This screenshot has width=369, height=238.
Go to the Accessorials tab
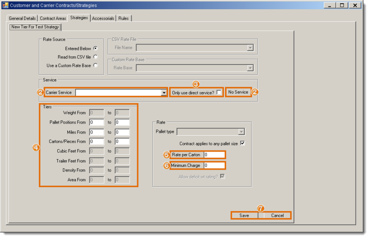103,18
